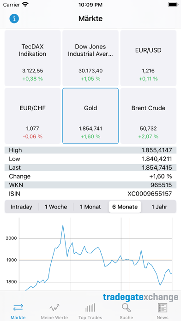Viewport: 181px width, 321px height.
Task: Open Meine Werte tab
Action: pyautogui.click(x=54, y=311)
